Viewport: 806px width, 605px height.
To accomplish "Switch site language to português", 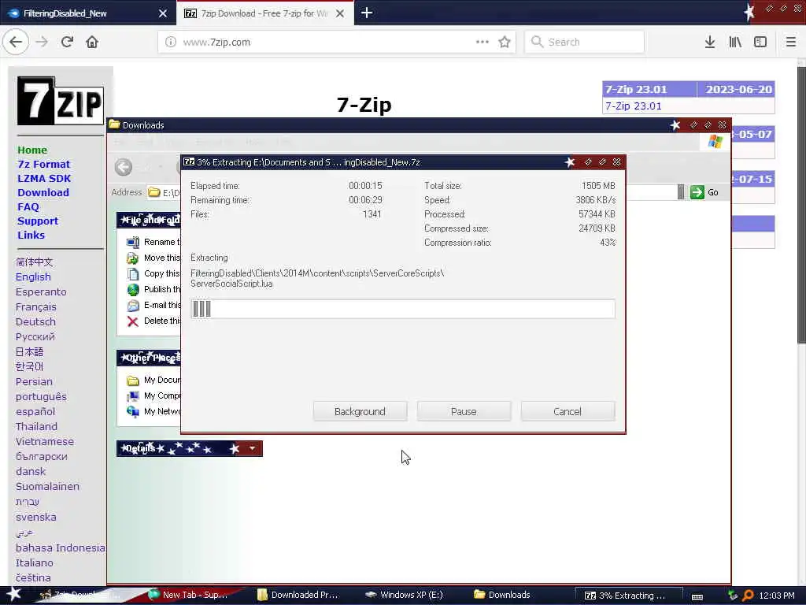I will click(x=41, y=397).
